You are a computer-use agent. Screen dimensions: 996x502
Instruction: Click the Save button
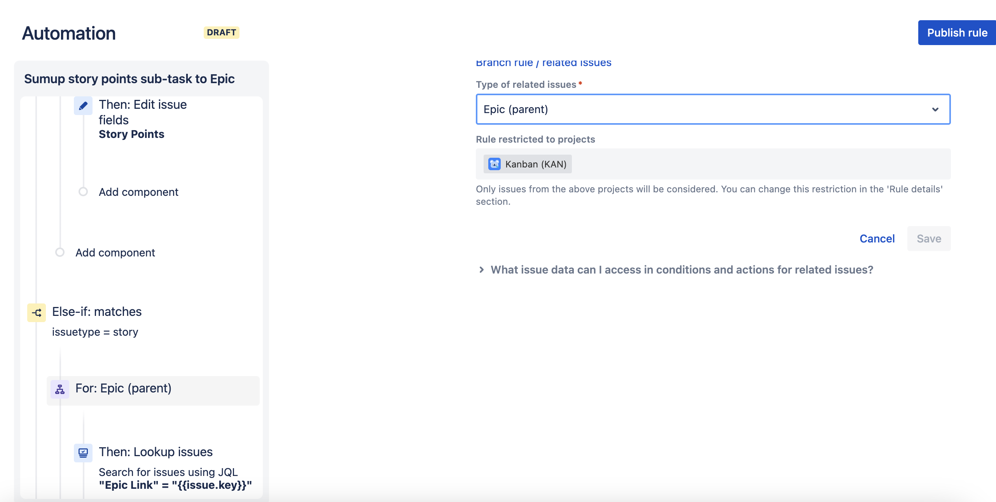tap(928, 239)
